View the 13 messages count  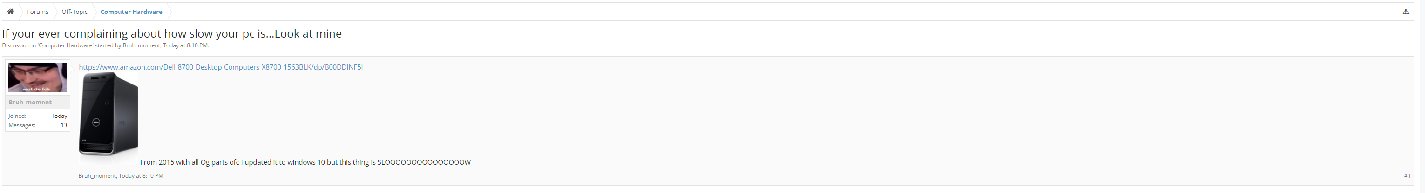click(64, 125)
